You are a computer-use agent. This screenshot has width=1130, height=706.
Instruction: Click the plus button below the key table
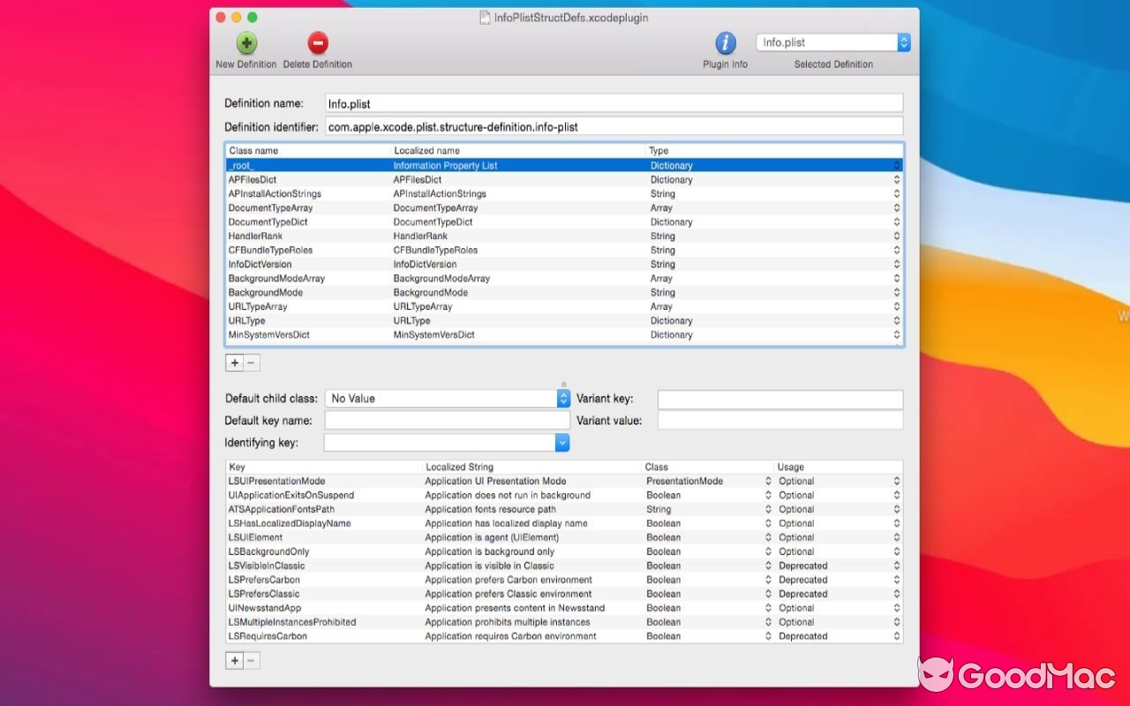click(234, 660)
